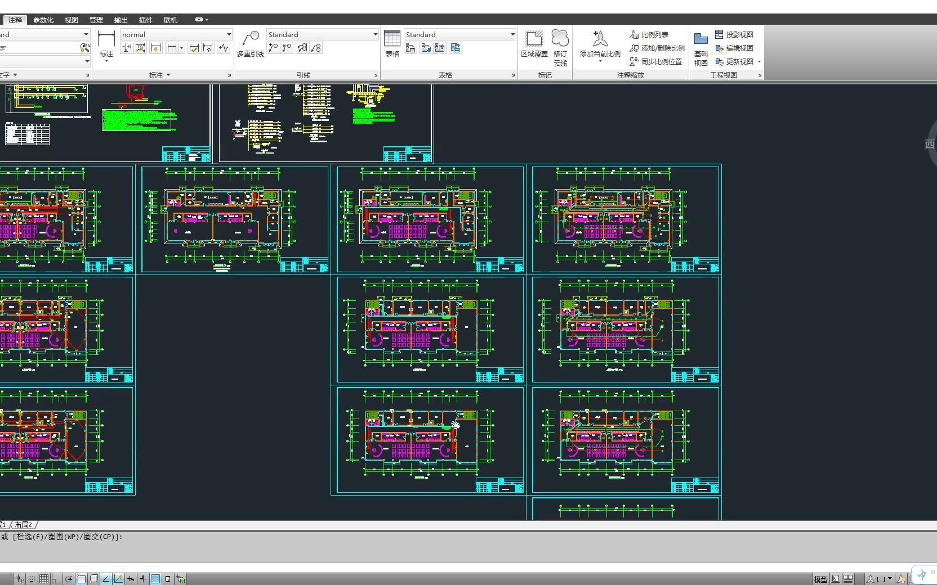Open the normal dimension style dropdown

coord(176,34)
